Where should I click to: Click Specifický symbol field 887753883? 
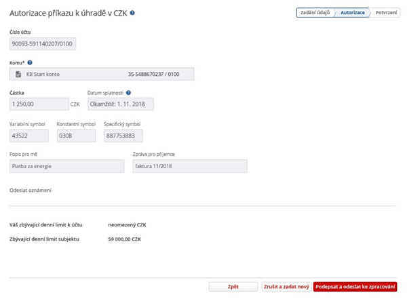pos(123,136)
